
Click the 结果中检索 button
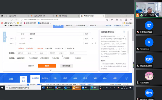click(x=67, y=66)
